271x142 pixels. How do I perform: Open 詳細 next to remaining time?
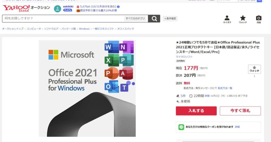click(x=207, y=96)
